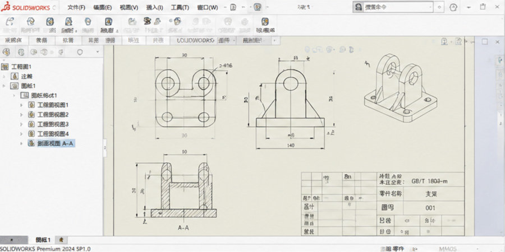Expand the 注解 node
The image size is (505, 252).
pyautogui.click(x=4, y=77)
